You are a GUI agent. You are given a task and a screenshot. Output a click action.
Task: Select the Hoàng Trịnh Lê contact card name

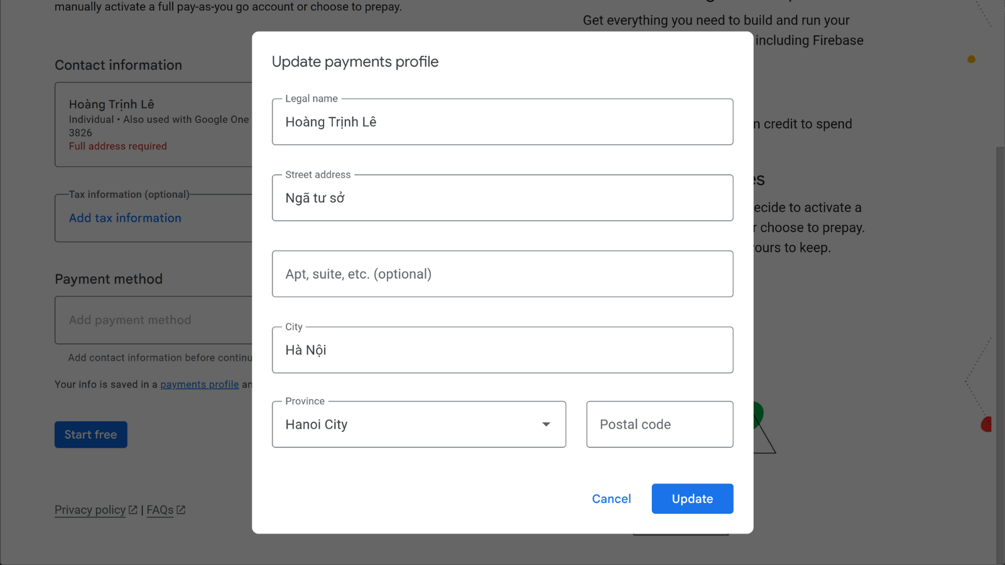[x=111, y=104]
